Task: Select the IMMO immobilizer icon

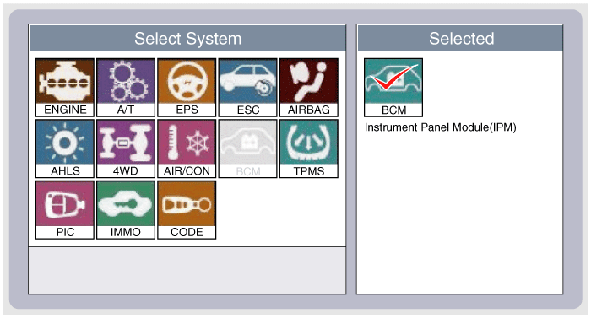Action: click(x=126, y=210)
